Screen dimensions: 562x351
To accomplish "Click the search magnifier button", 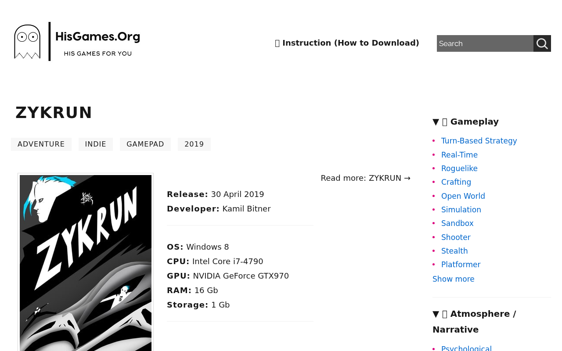I will pyautogui.click(x=542, y=43).
